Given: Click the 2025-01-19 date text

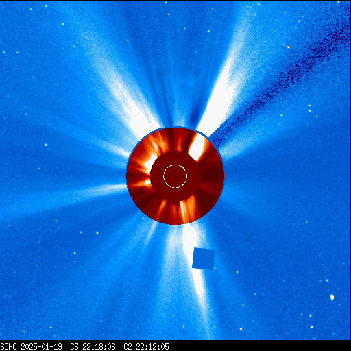Looking at the screenshot, I should point(41,347).
